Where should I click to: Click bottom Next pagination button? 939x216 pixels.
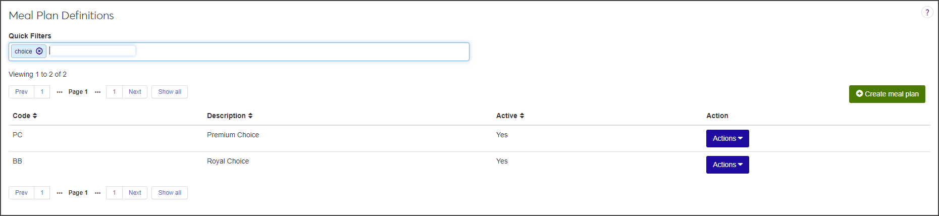pos(135,193)
